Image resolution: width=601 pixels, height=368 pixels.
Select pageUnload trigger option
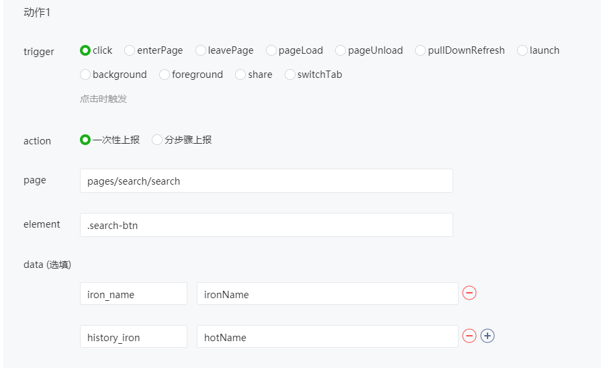(340, 50)
